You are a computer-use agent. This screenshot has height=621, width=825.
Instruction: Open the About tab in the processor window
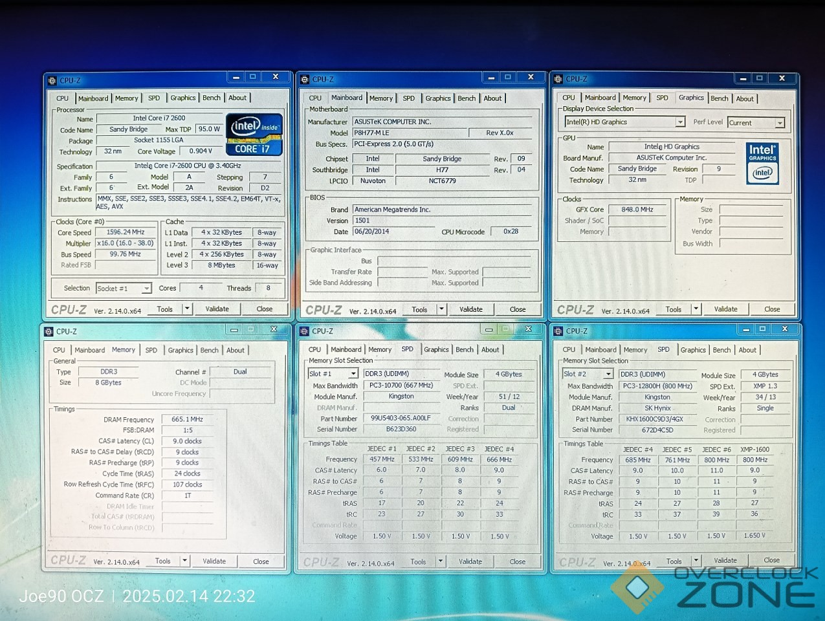coord(237,98)
